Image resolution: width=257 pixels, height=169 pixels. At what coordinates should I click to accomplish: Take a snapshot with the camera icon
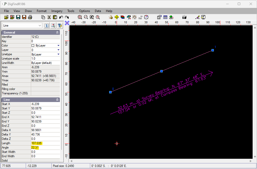pos(184,17)
